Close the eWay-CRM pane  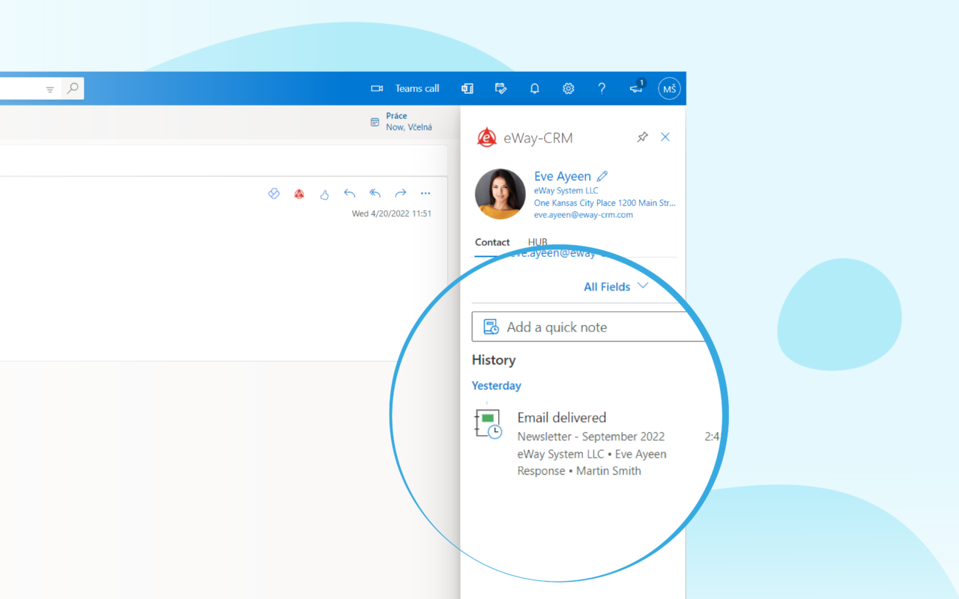665,137
